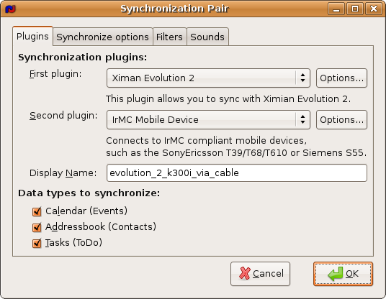This screenshot has height=299, width=386.
Task: Toggle the Addressbook (Contacts) checkbox
Action: 37,227
